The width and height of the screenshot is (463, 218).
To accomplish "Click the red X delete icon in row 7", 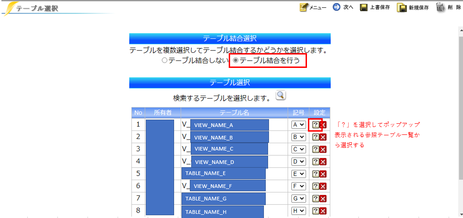I will coord(323,199).
